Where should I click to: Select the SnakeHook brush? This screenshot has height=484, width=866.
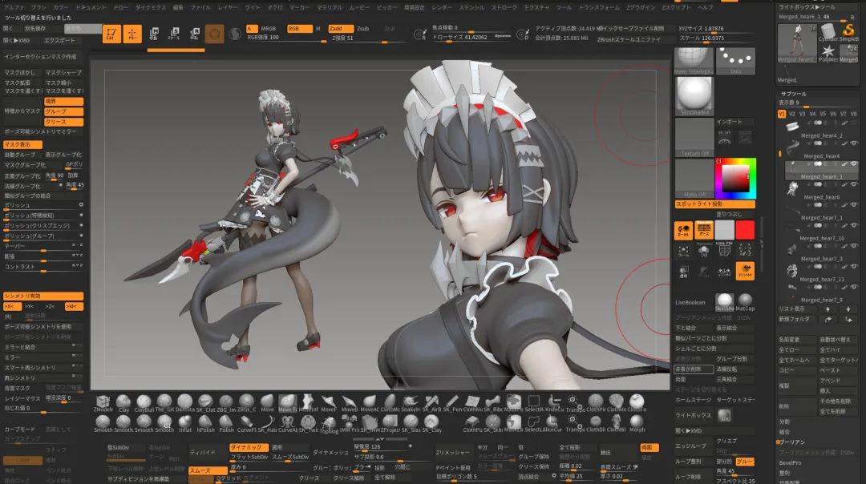411,404
